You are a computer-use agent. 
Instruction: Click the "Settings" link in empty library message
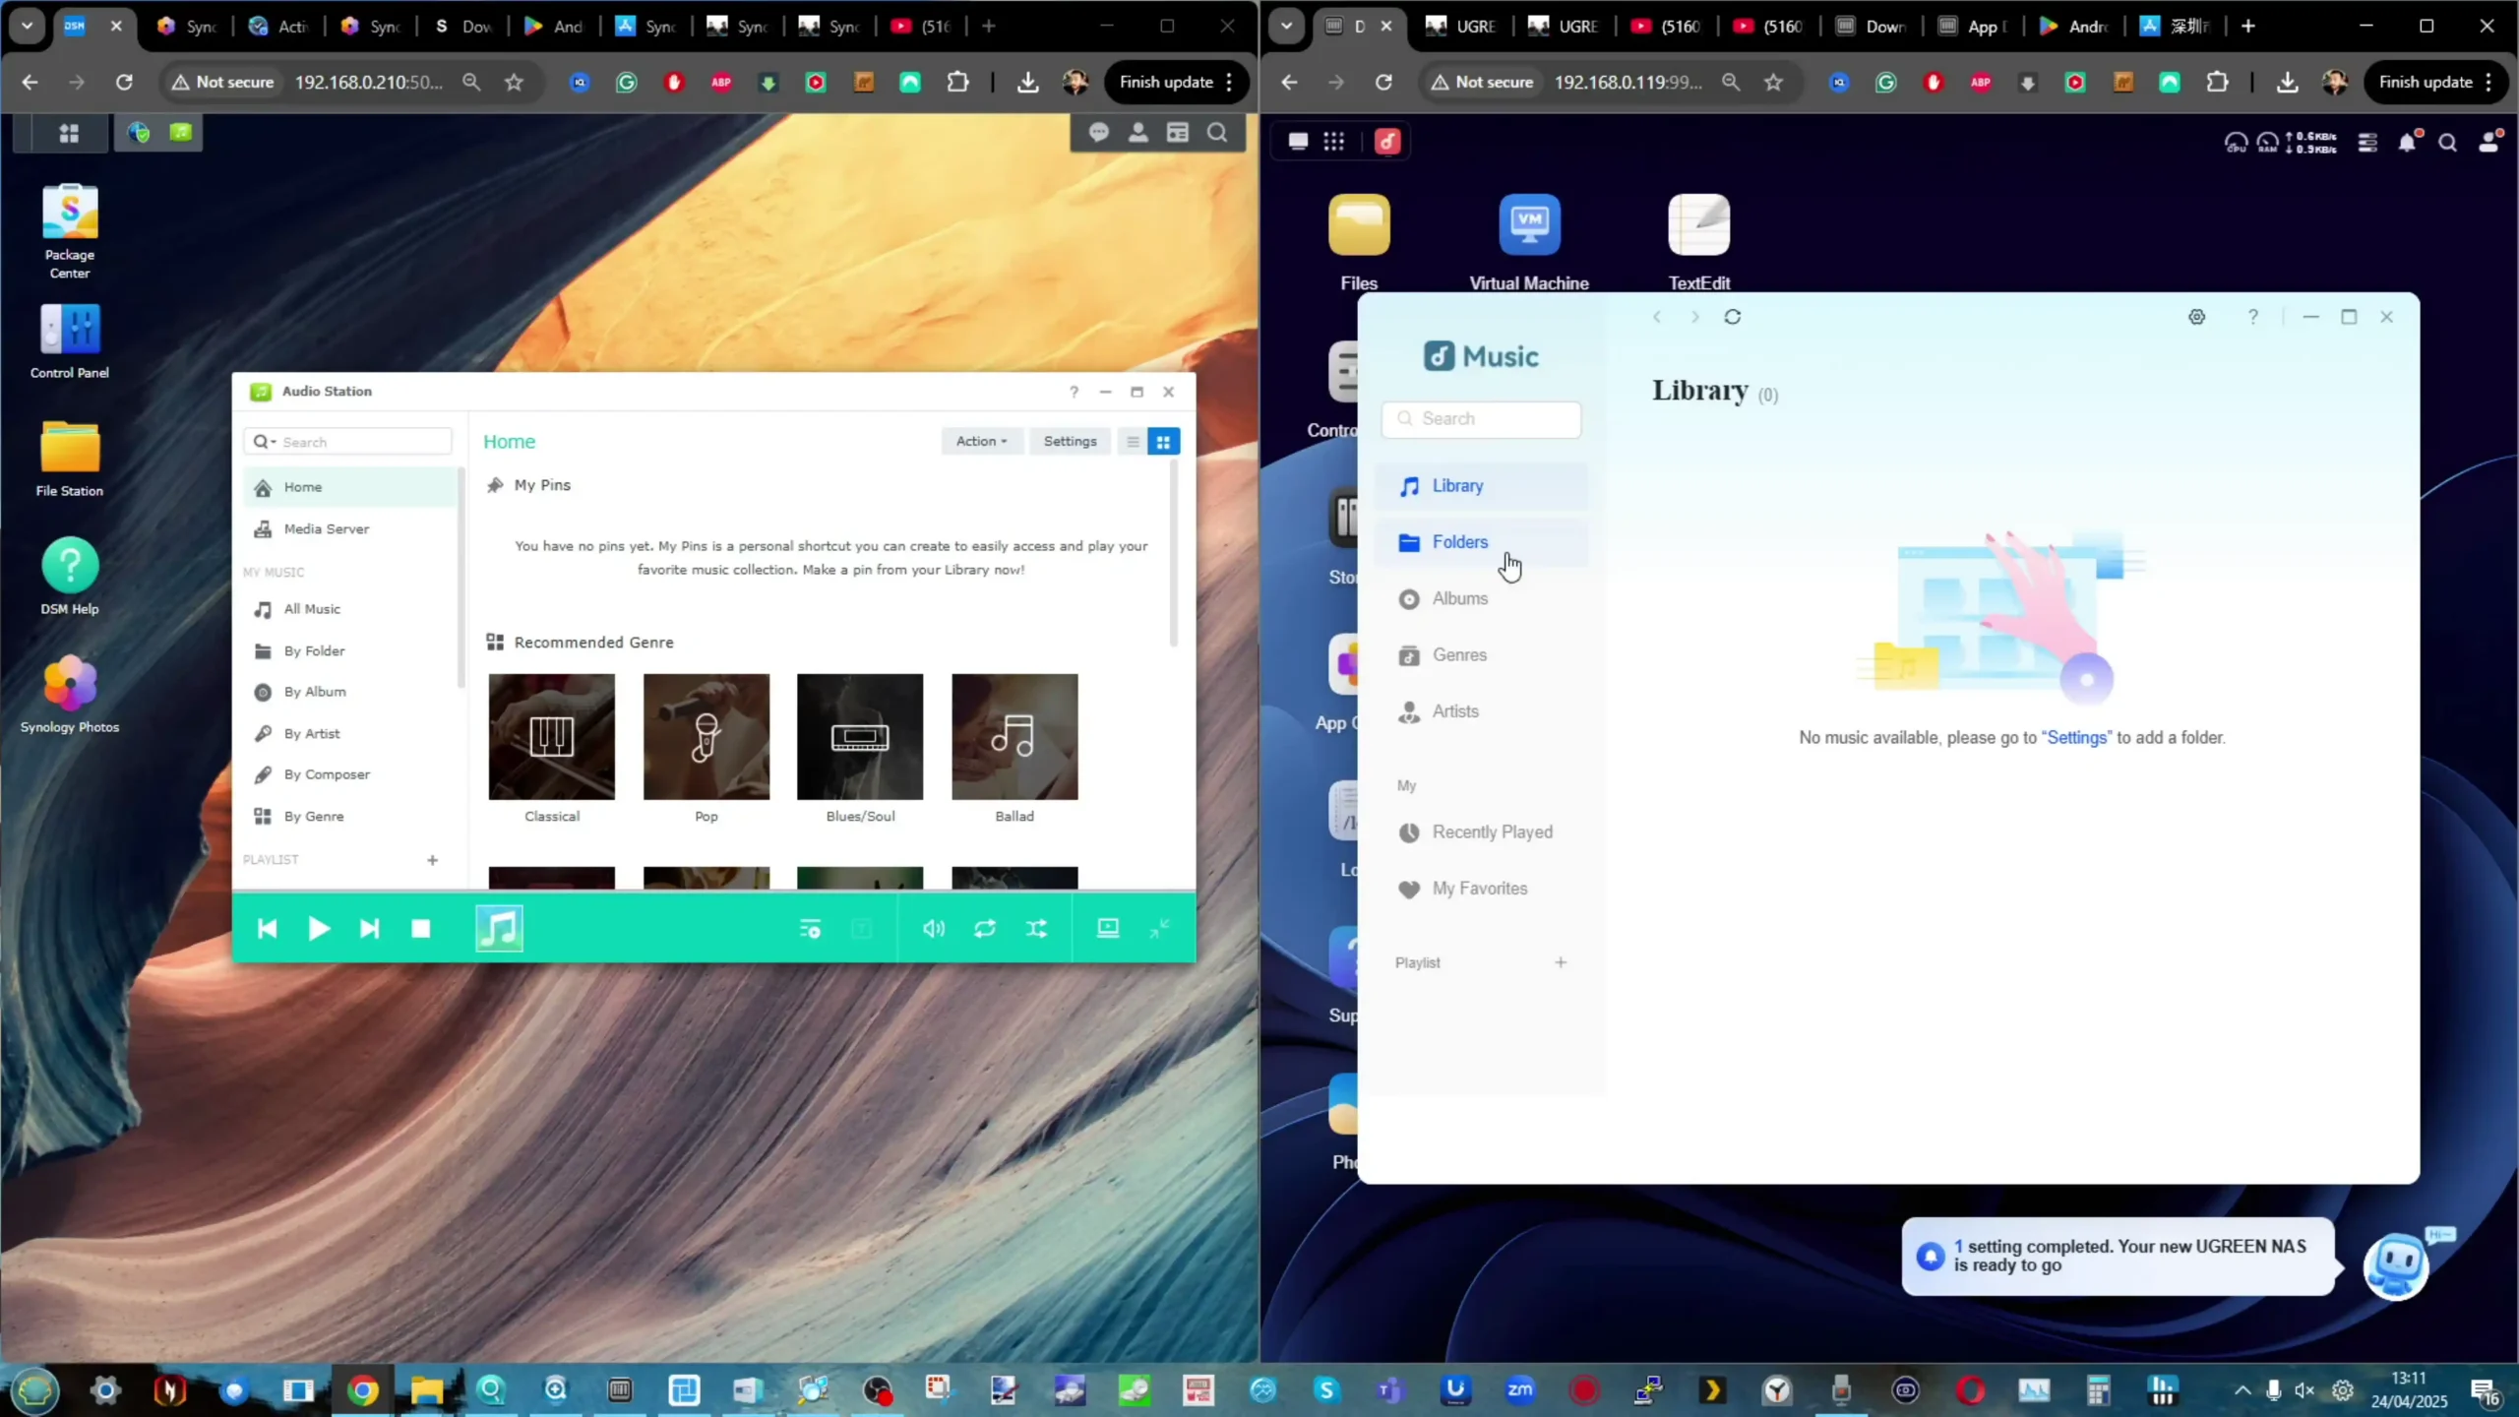[2076, 738]
